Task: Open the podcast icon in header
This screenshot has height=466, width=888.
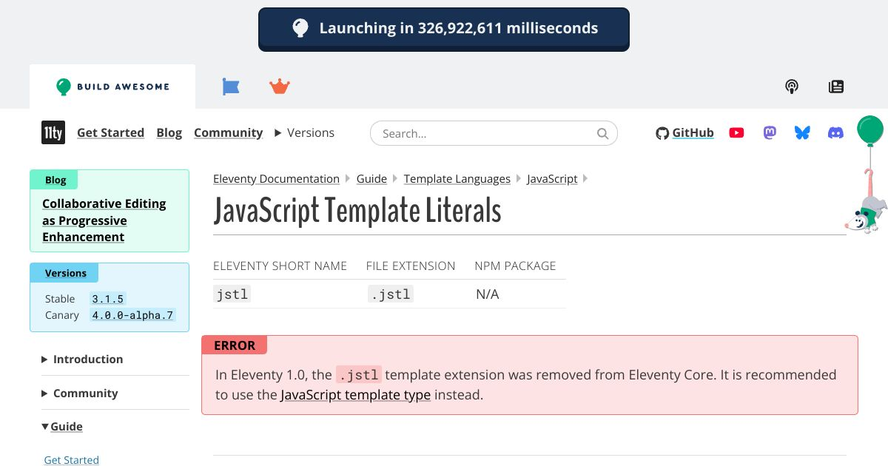Action: [792, 87]
